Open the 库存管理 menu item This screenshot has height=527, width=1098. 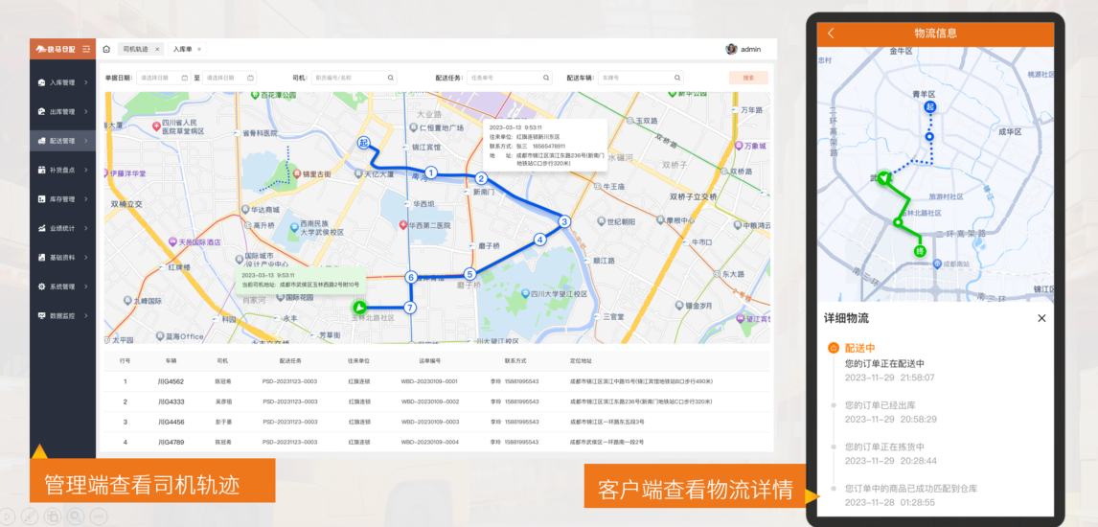tap(62, 198)
